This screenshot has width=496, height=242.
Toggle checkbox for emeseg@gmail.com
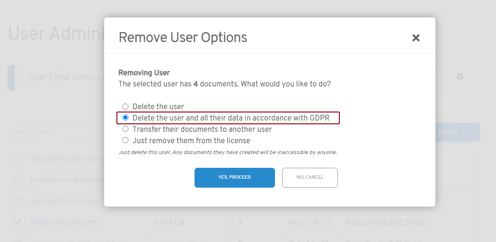pyautogui.click(x=17, y=201)
